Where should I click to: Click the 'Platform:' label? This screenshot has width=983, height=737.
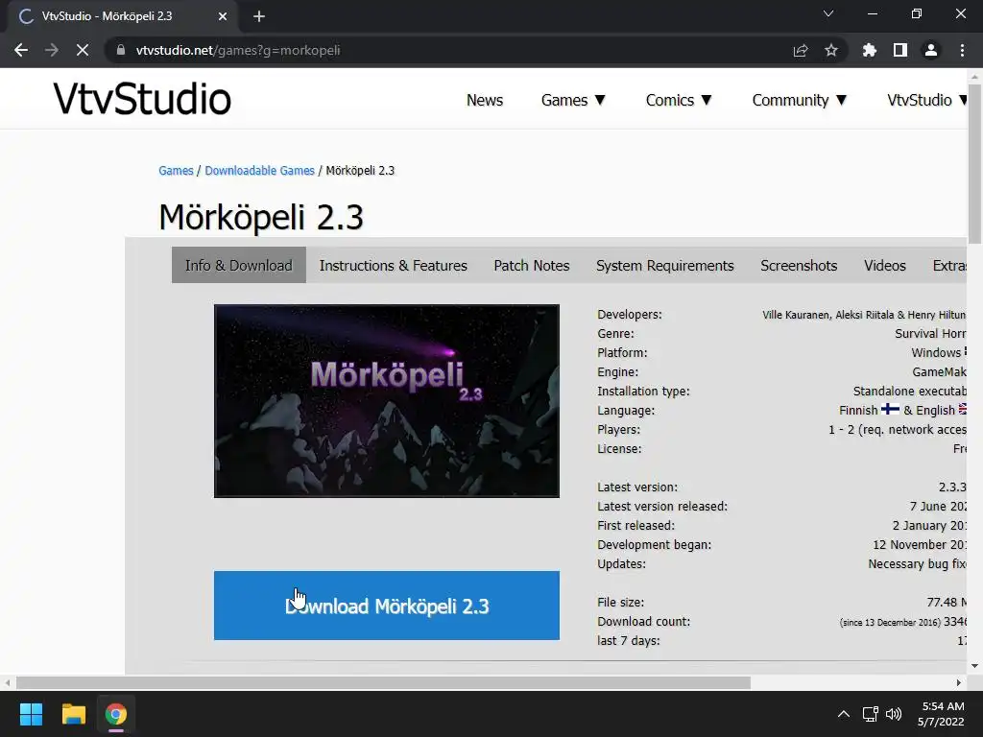tap(622, 353)
